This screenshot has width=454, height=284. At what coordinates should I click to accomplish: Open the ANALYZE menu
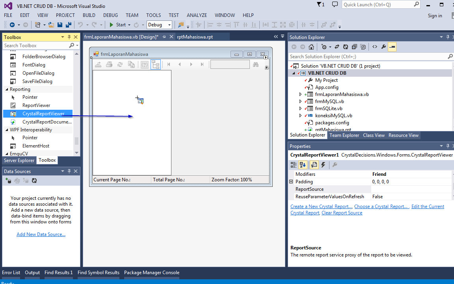tap(197, 15)
